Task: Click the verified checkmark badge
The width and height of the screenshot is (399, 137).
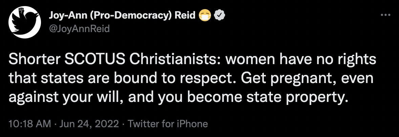Action: (219, 16)
